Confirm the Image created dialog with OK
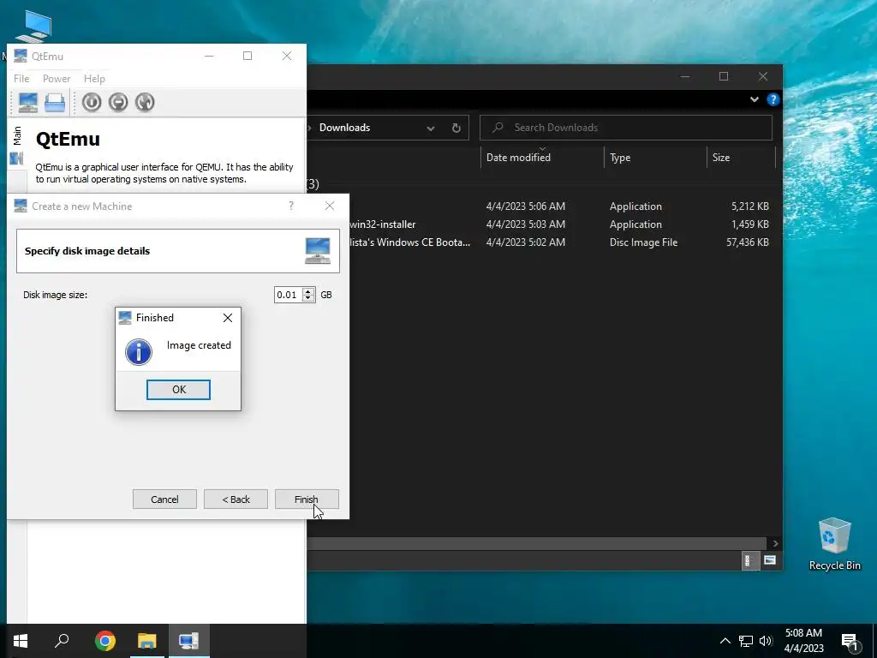Screen dimensions: 877x658 pos(178,390)
